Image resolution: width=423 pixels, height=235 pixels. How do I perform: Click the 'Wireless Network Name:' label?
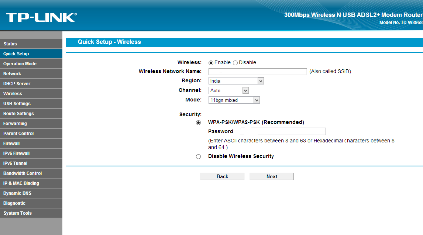[170, 72]
